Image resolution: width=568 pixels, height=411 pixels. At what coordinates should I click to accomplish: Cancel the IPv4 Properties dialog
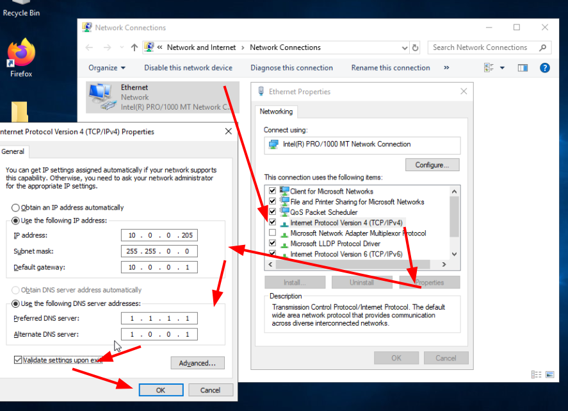pyautogui.click(x=210, y=390)
